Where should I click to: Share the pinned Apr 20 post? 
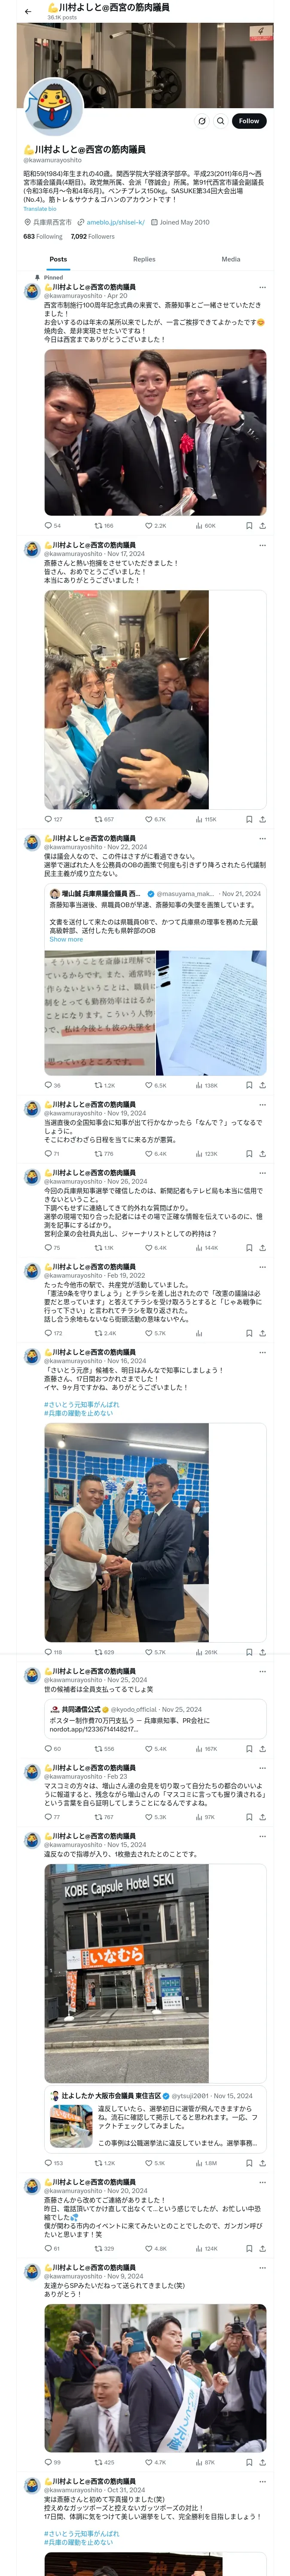[x=262, y=525]
